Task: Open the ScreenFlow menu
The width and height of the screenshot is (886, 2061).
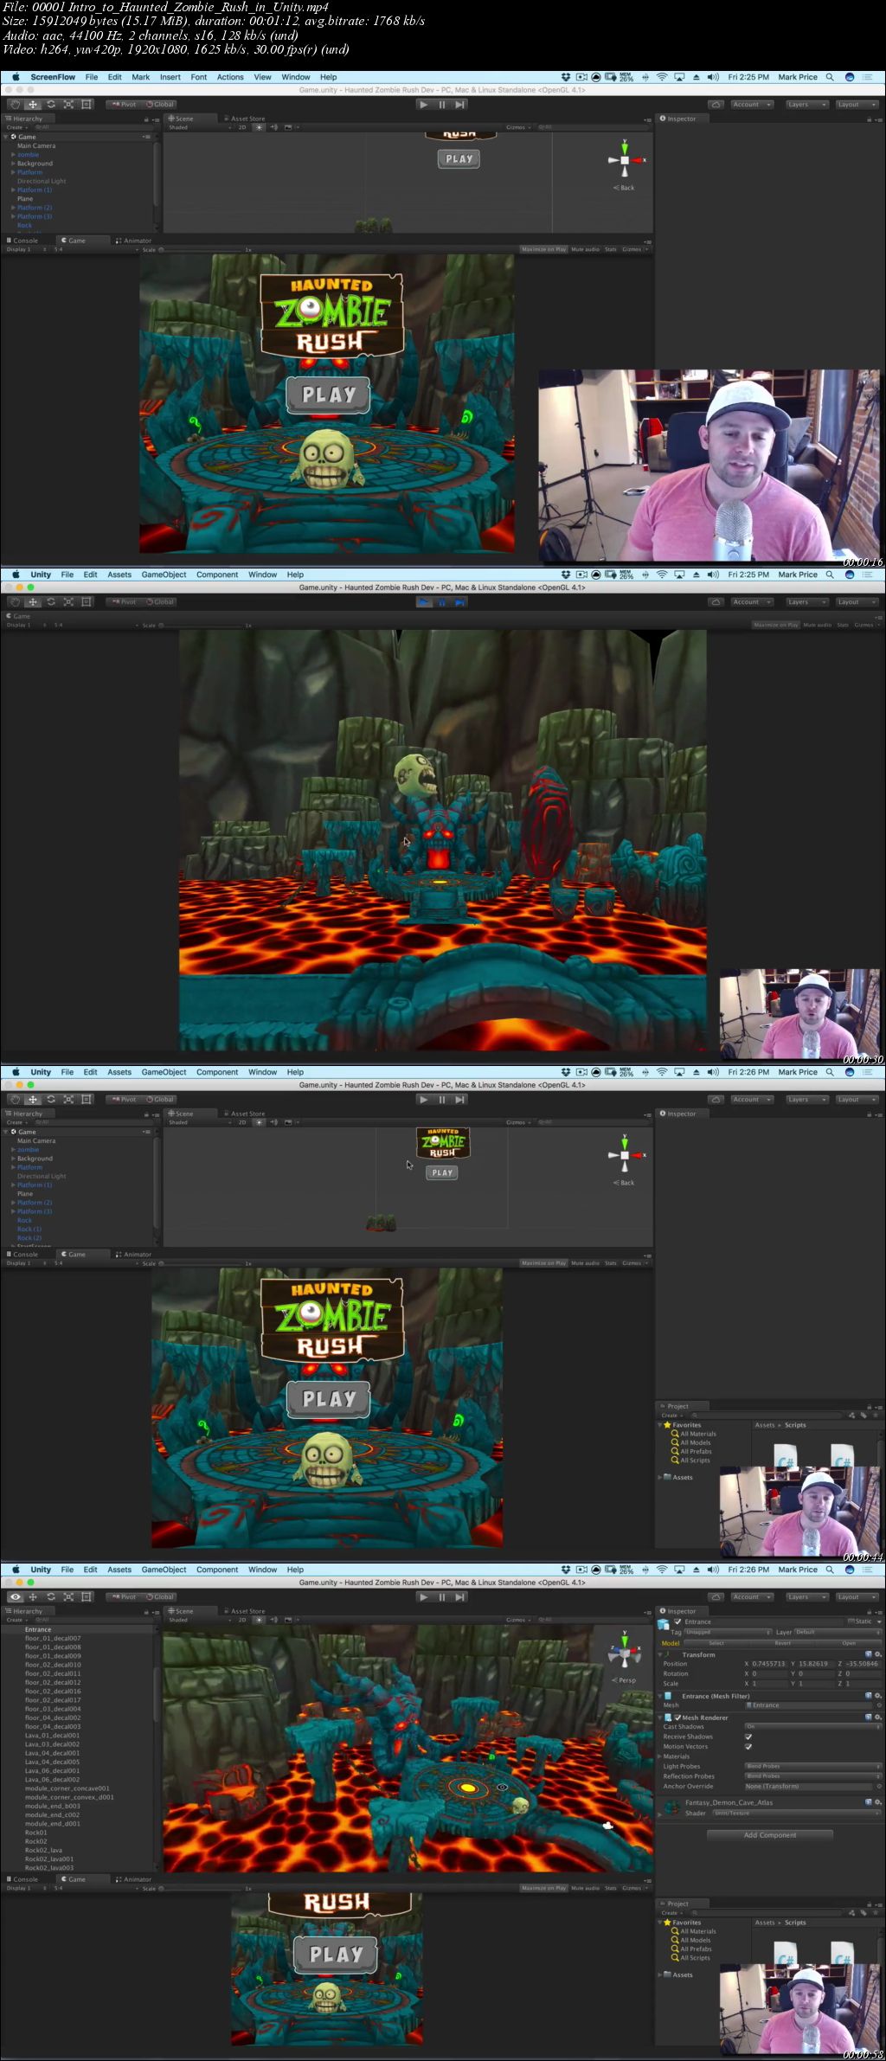Action: pos(53,77)
